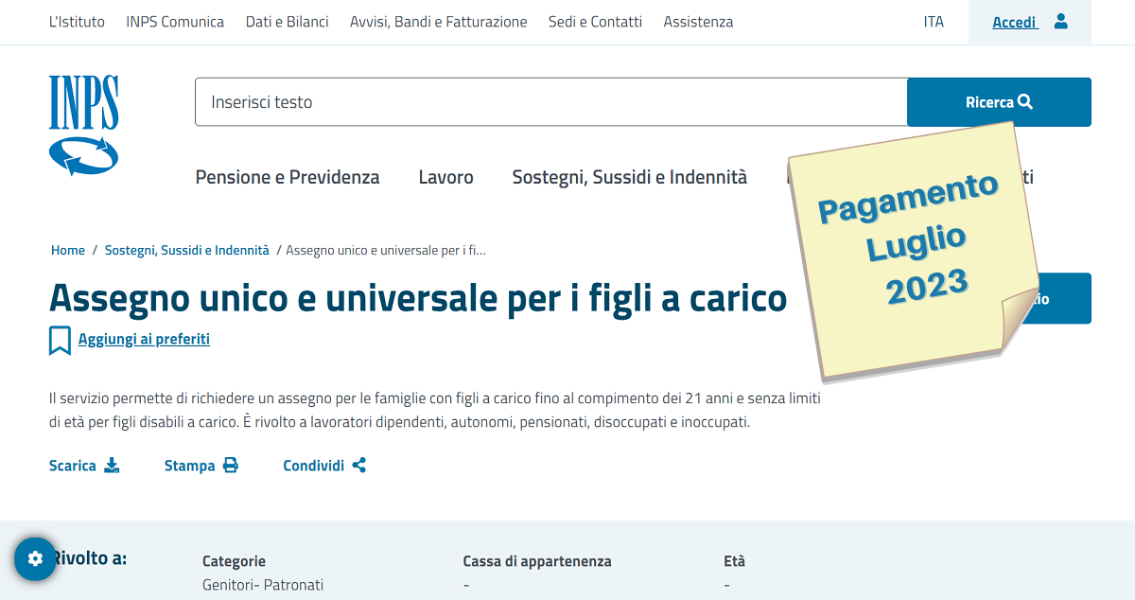
Task: Open the Dati e Bilanci menu
Action: [x=287, y=22]
